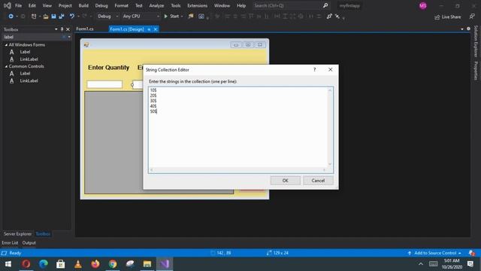
Task: Open the Error List tab
Action: point(10,242)
